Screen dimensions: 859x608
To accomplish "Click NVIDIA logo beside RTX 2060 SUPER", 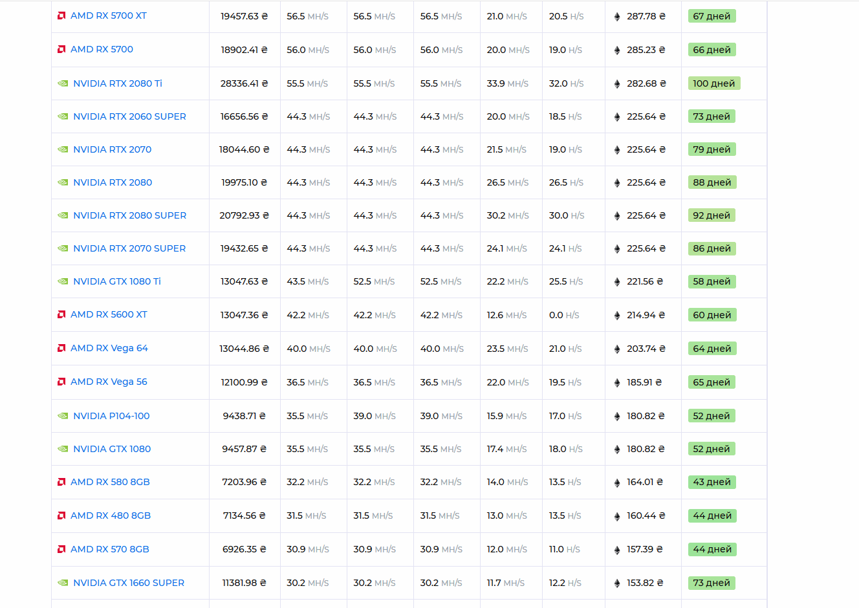I will tap(63, 116).
